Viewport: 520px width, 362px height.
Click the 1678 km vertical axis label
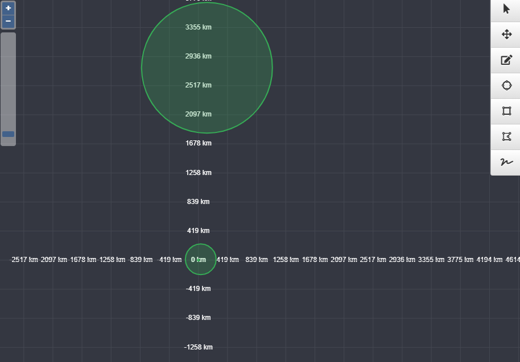pyautogui.click(x=198, y=143)
